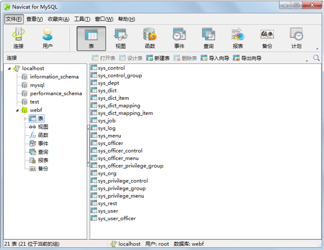Show 事件 (Event) objects via toolbar
The height and width of the screenshot is (250, 324).
coord(179,38)
